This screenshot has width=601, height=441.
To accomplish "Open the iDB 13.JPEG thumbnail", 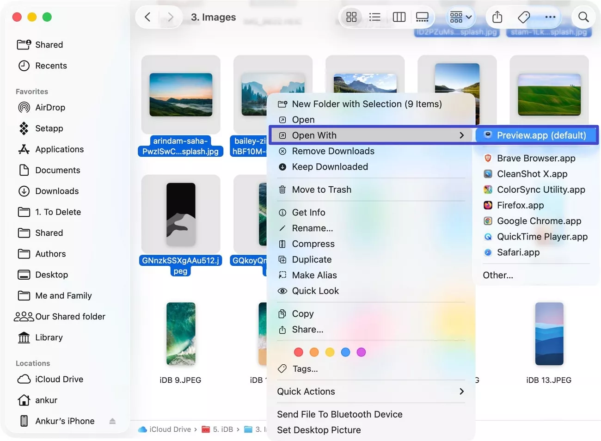I will pos(549,334).
